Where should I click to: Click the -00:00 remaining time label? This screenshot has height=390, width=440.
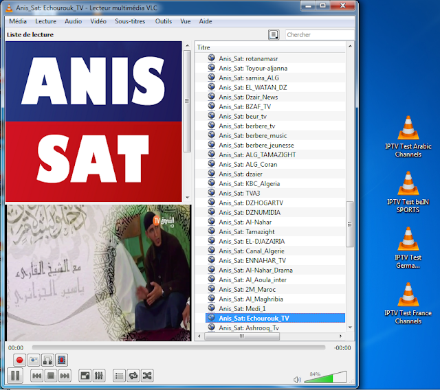(x=342, y=348)
